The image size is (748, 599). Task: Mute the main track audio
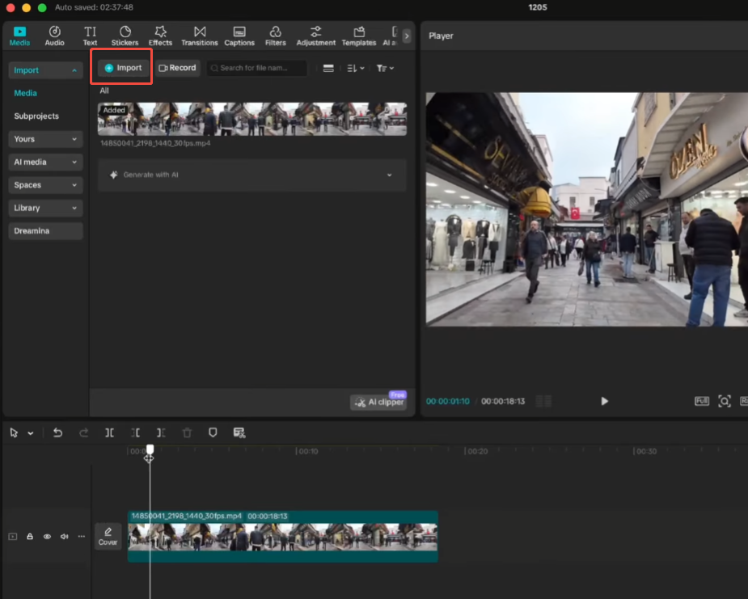pyautogui.click(x=65, y=537)
